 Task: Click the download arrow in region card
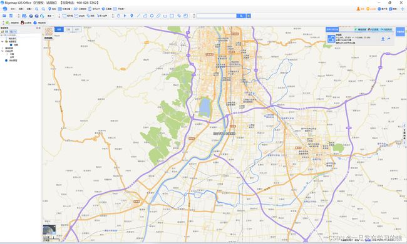(x=383, y=39)
